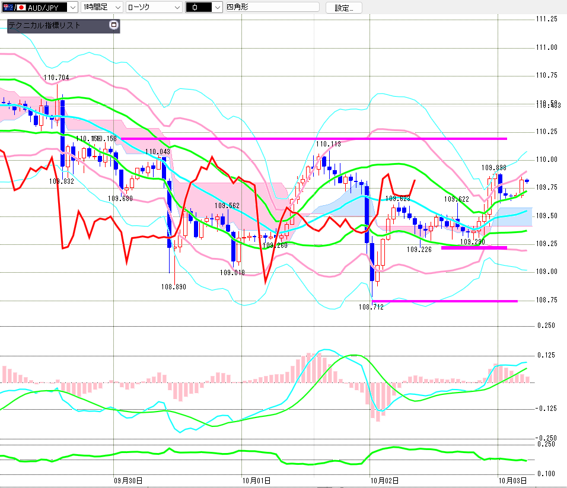
Task: Click the 110.113 high price label
Action: 329,144
